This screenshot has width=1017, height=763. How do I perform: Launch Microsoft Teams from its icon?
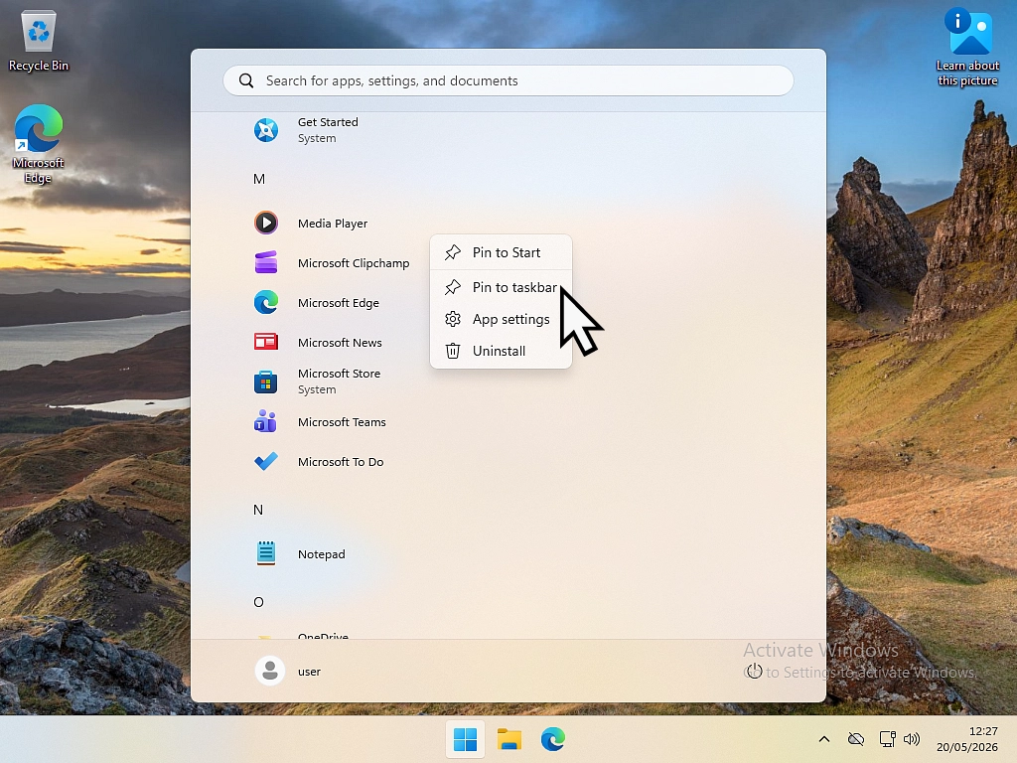pos(266,421)
